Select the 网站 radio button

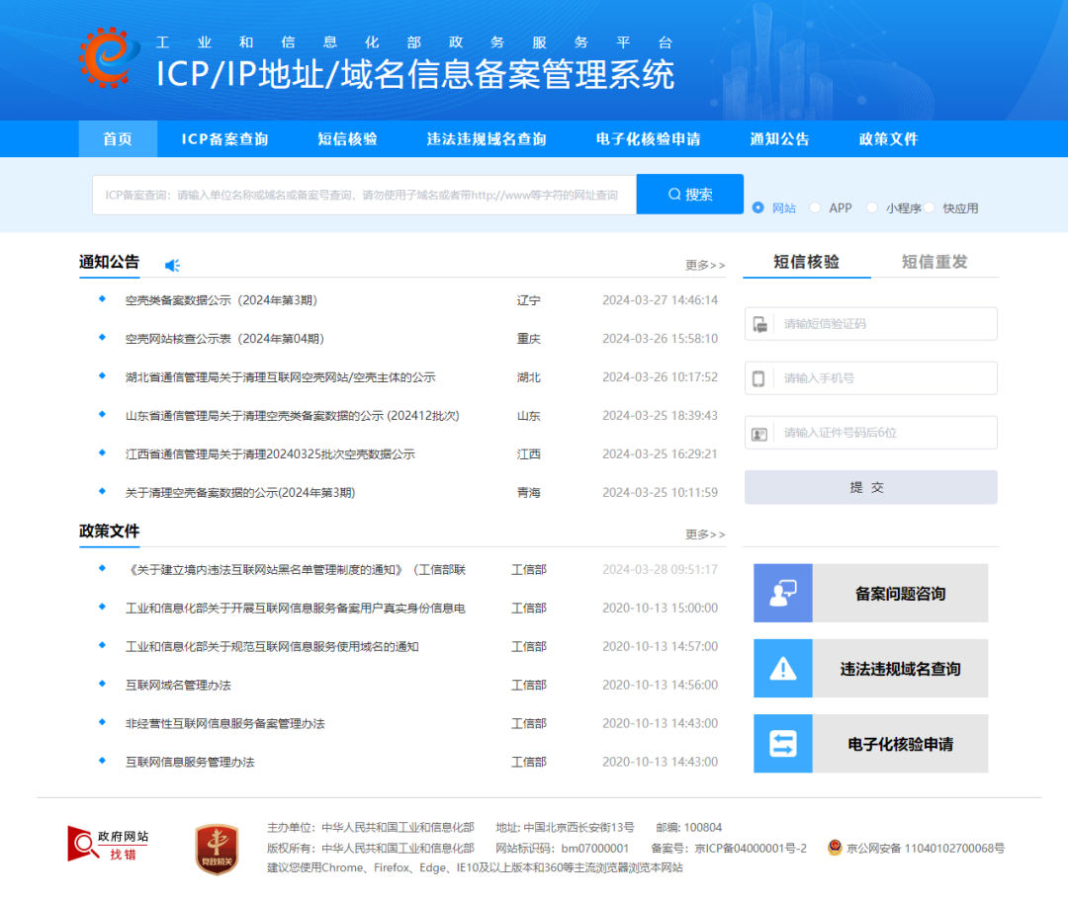point(758,207)
